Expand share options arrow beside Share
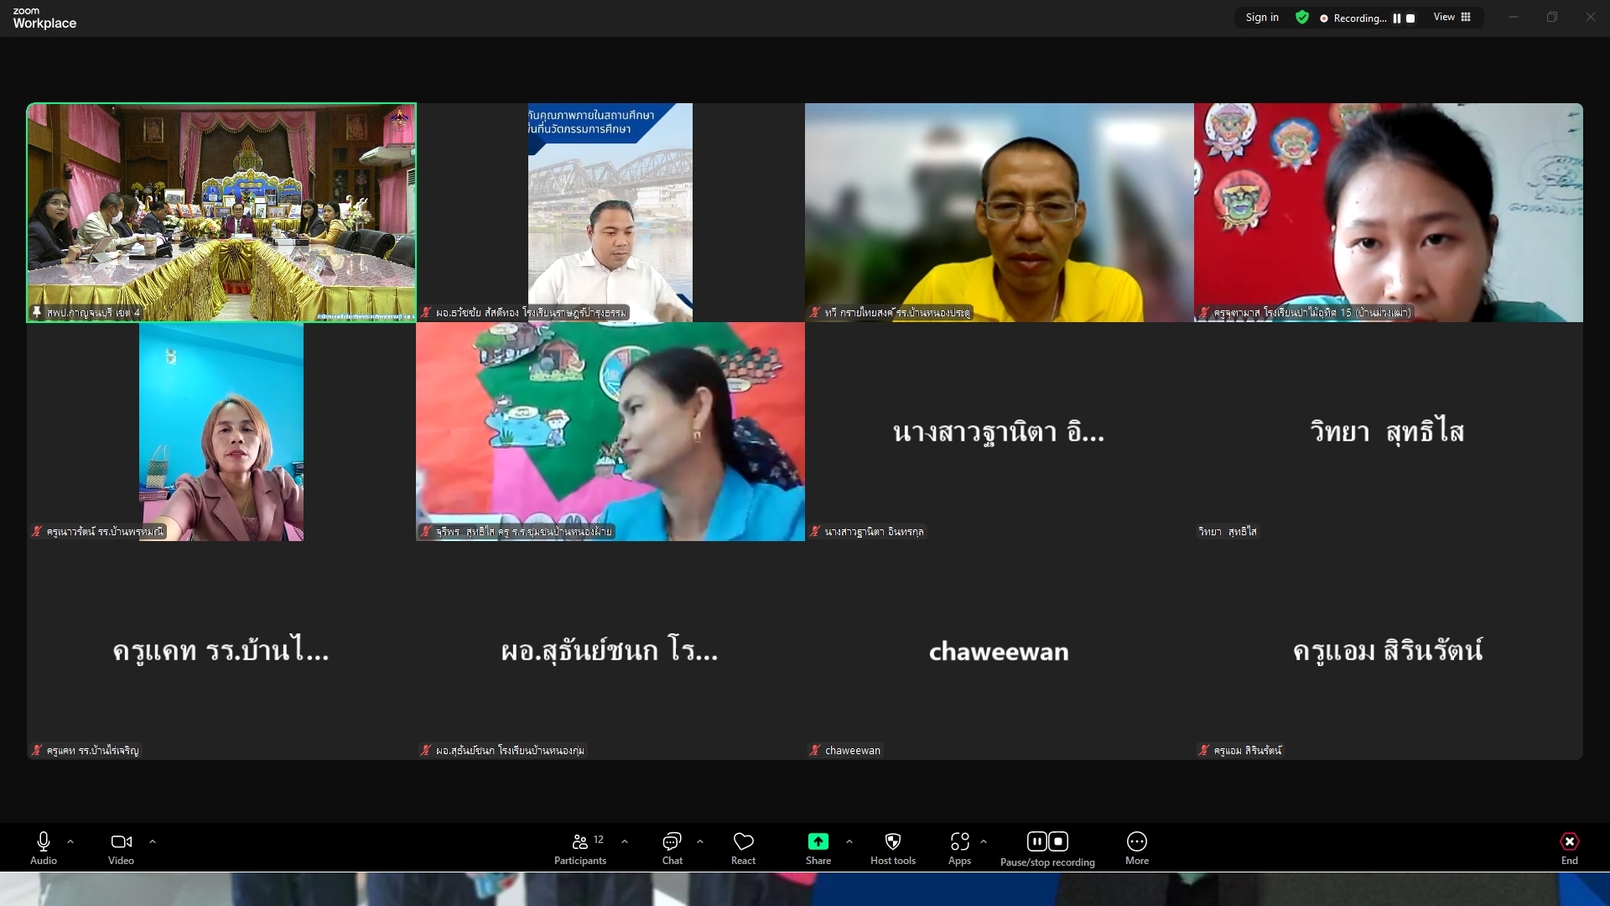Viewport: 1610px width, 906px height. pos(849,841)
